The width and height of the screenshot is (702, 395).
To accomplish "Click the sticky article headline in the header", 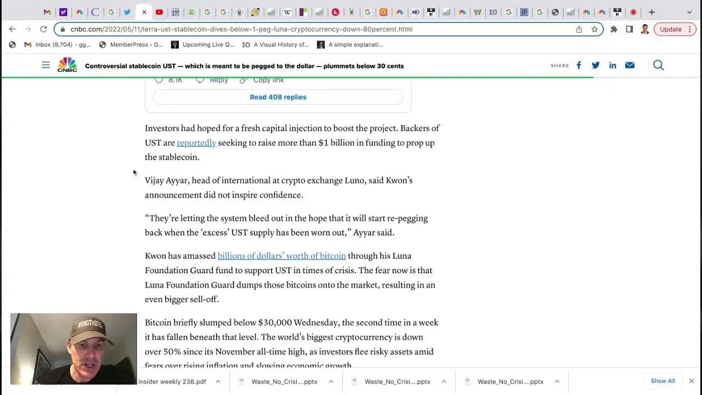I will click(x=244, y=66).
